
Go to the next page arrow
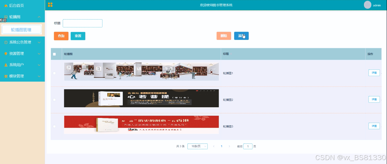[229, 146]
